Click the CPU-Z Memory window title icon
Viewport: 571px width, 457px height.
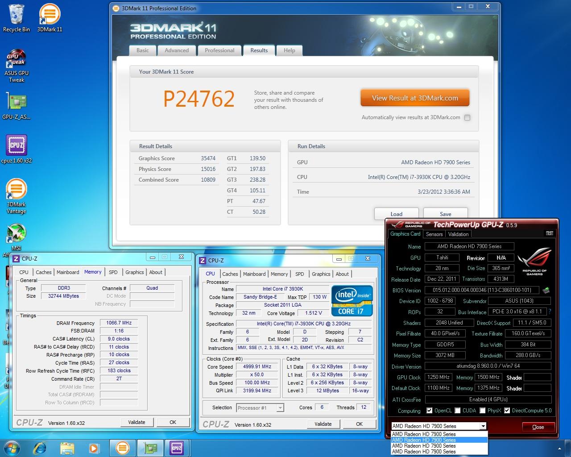point(17,258)
